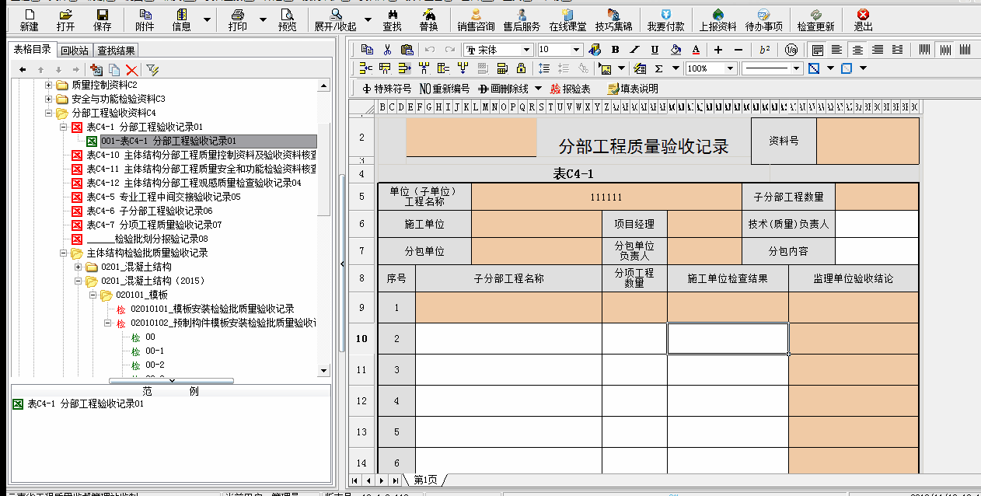The height and width of the screenshot is (496, 981).
Task: Click the scissors cut icon
Action: [x=387, y=50]
